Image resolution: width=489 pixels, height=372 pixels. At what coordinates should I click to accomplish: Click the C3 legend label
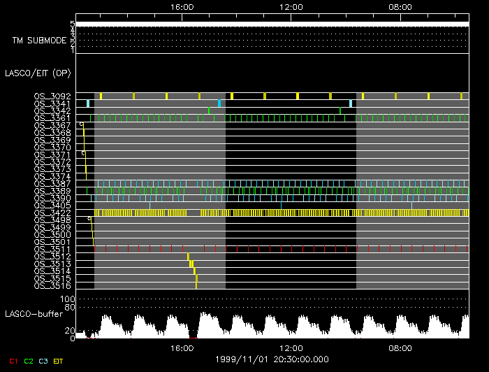[x=43, y=360]
